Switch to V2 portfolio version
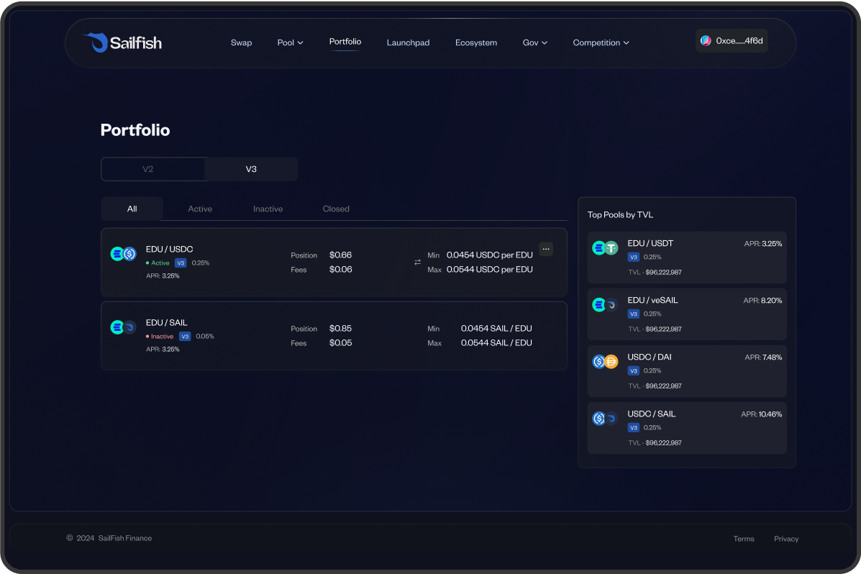Viewport: 861px width, 574px height. point(148,170)
